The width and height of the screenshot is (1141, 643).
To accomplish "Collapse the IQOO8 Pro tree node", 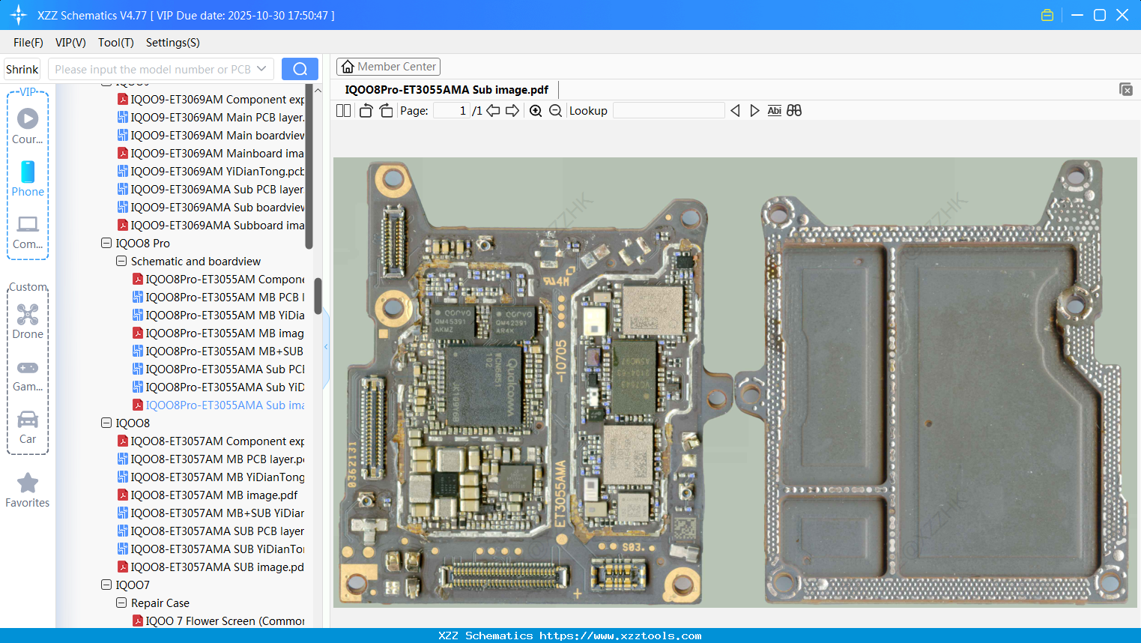I will [106, 243].
